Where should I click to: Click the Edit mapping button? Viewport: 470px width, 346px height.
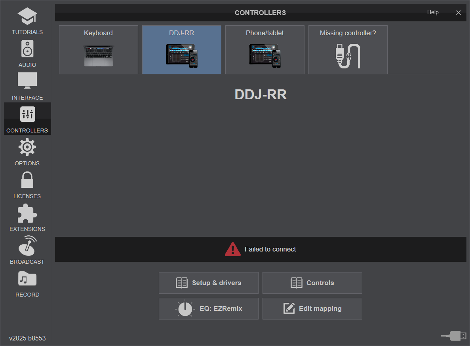(312, 308)
